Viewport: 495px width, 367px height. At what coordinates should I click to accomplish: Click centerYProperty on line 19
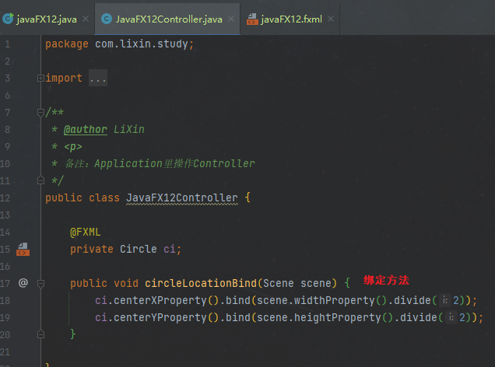pos(160,317)
